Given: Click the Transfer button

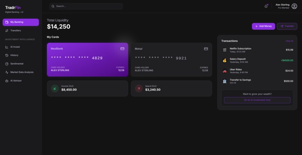Looking at the screenshot, I should (287, 26).
